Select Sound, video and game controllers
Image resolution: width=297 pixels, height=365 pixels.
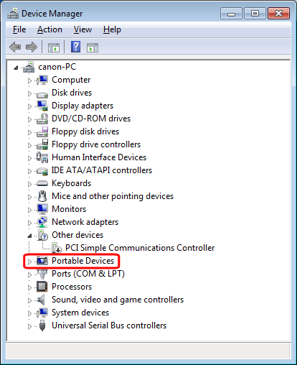[x=118, y=300]
